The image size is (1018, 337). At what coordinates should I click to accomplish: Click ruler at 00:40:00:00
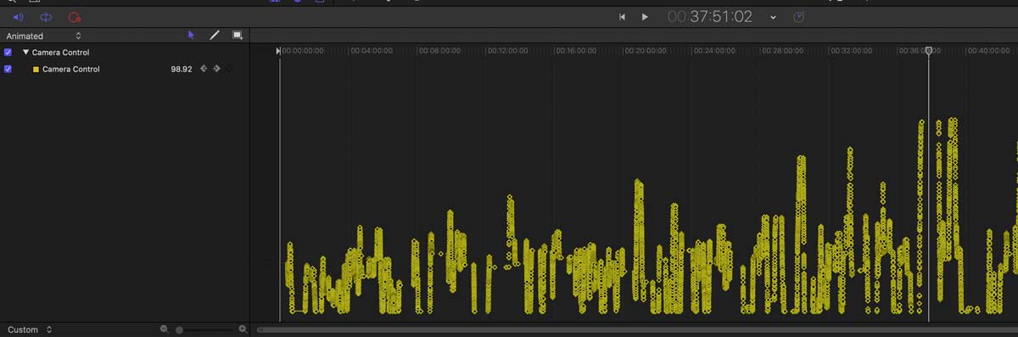click(x=988, y=51)
